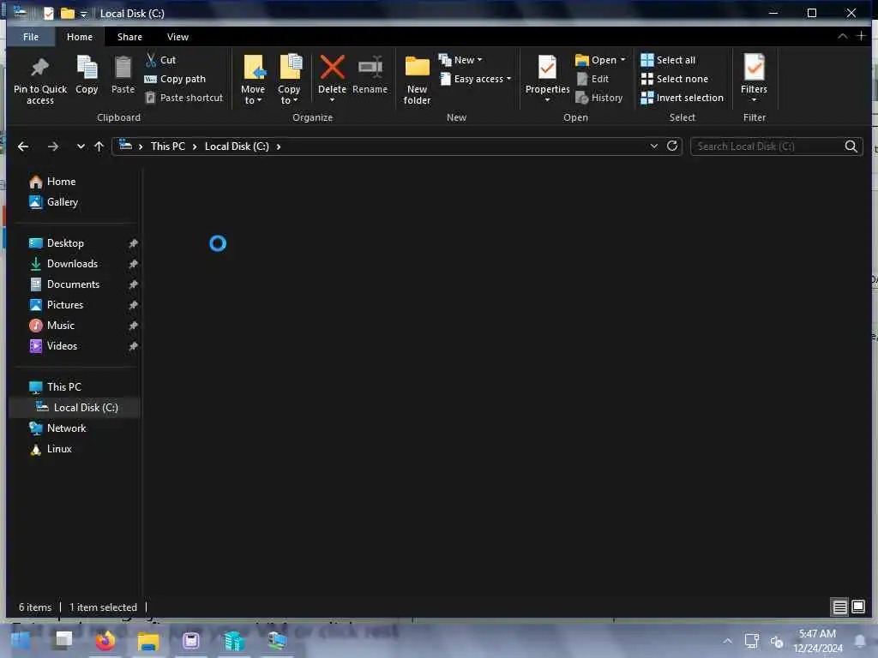This screenshot has width=878, height=658.
Task: Click Edit in the Open group
Action: point(592,79)
